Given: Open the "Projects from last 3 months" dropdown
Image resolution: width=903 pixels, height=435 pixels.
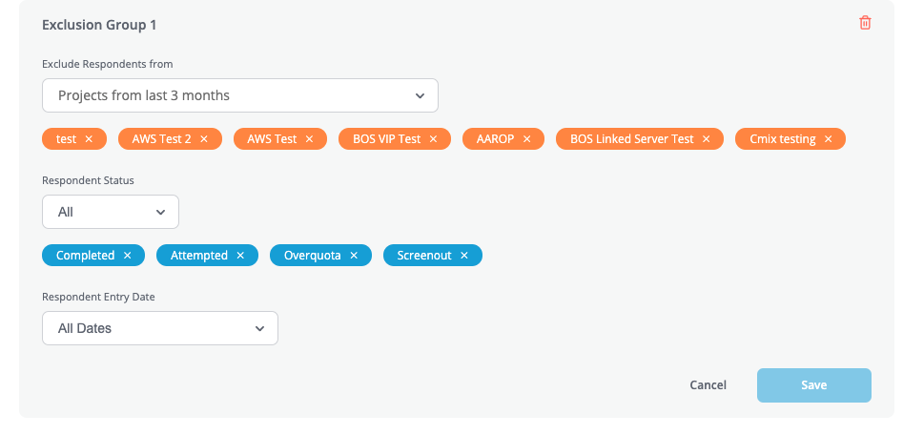Looking at the screenshot, I should click(240, 95).
